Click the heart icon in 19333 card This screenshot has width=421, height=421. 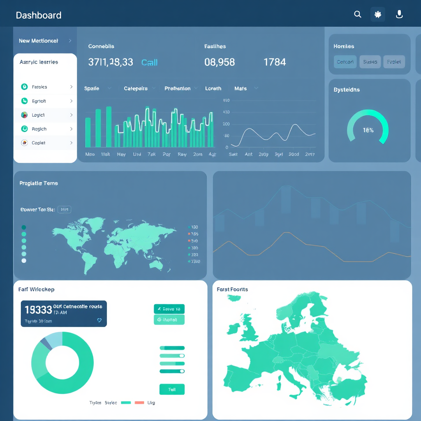99,320
